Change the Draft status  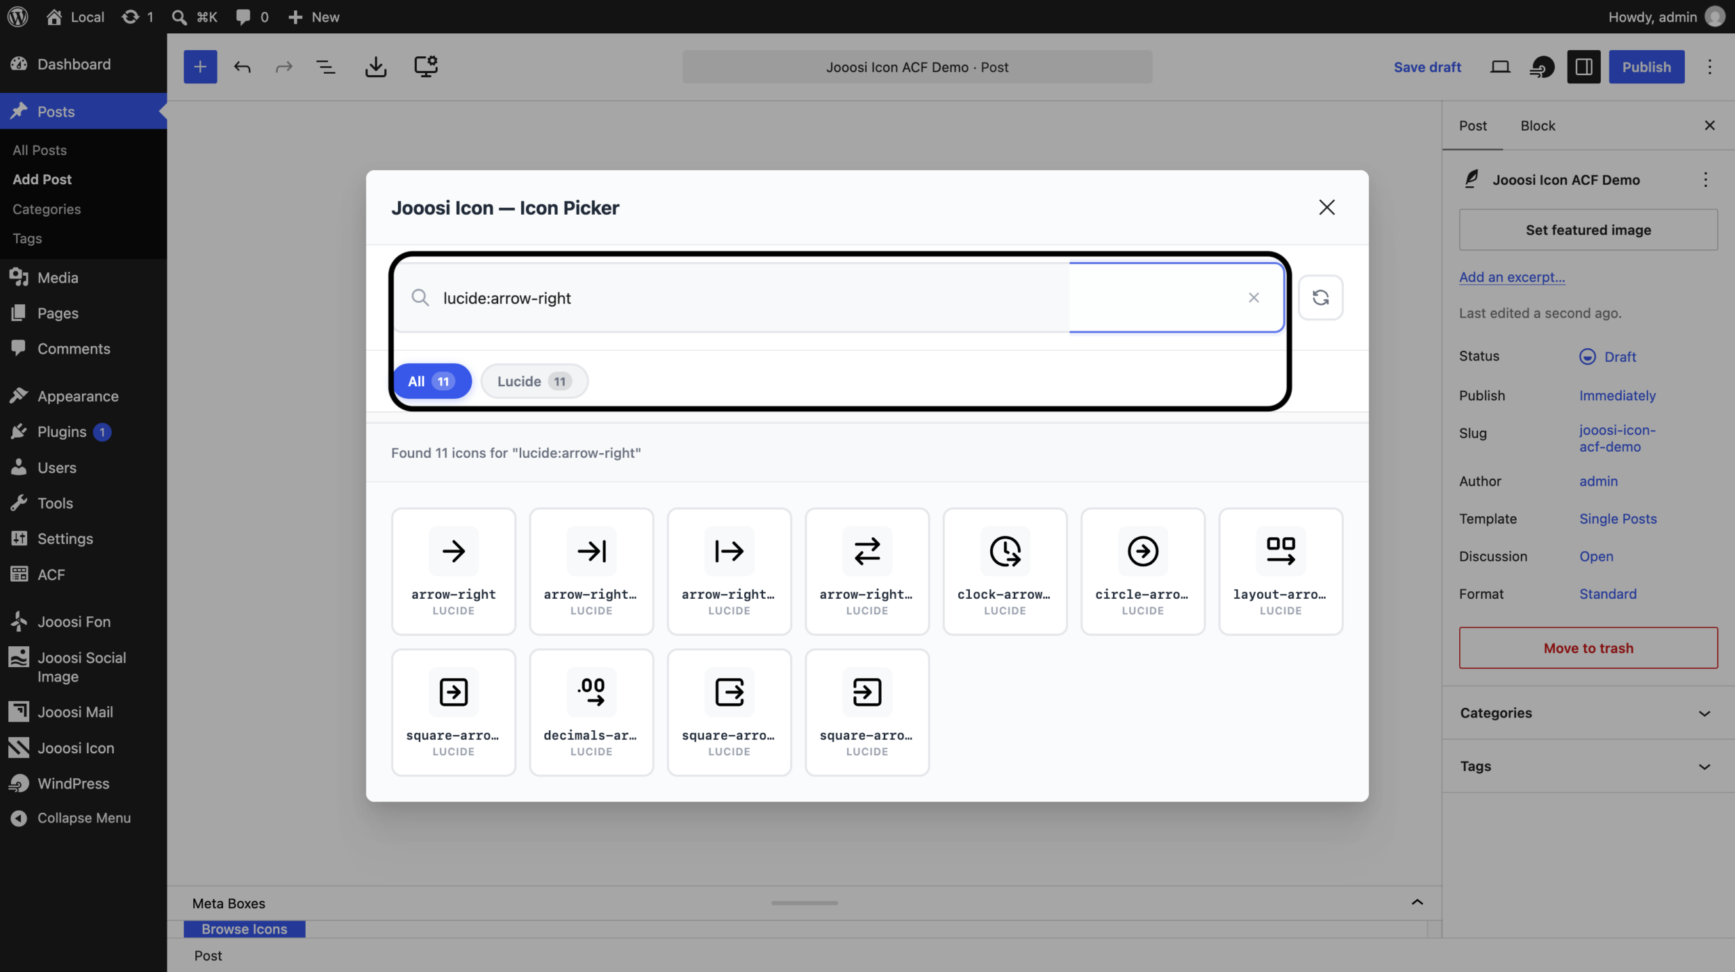pos(1607,356)
